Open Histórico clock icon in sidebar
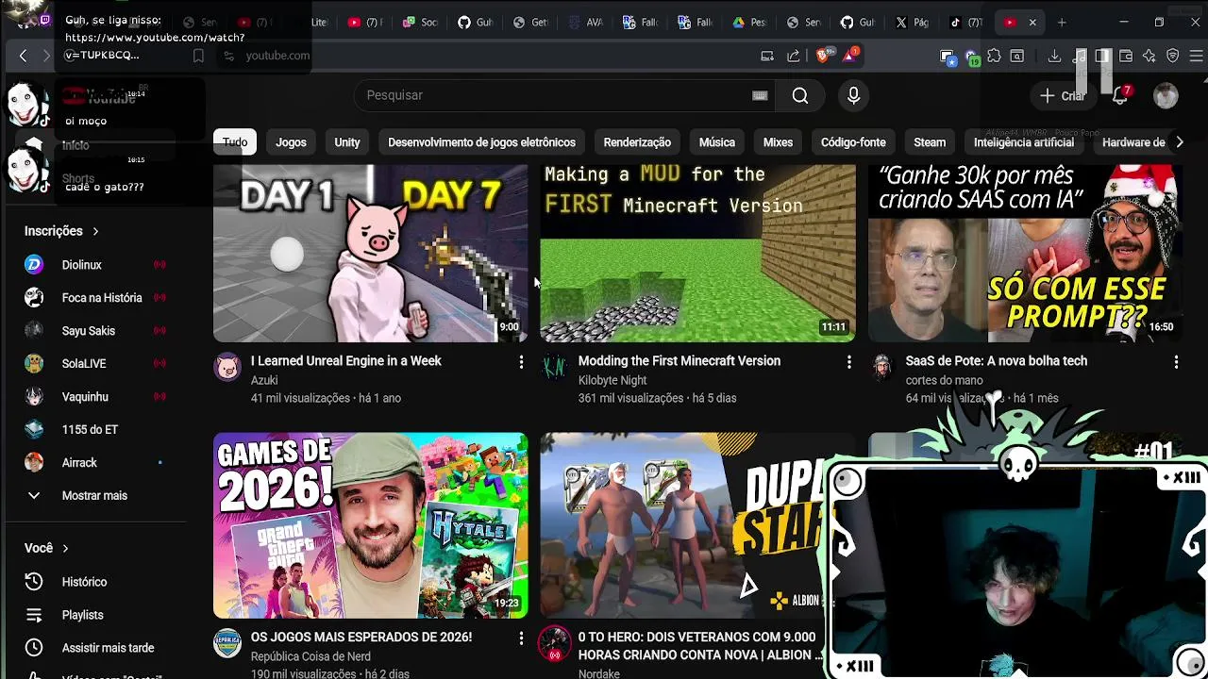The width and height of the screenshot is (1208, 679). [34, 582]
